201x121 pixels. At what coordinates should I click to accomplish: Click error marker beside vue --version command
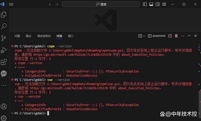click(12, 80)
